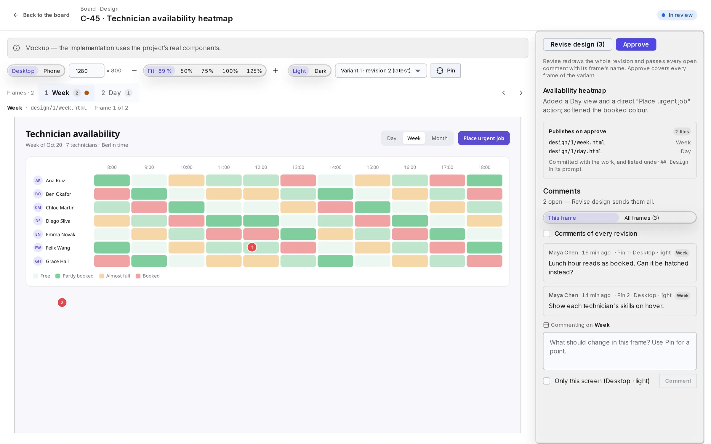This screenshot has width=711, height=444.
Task: Click the Booked legend swatch
Action: (x=138, y=276)
